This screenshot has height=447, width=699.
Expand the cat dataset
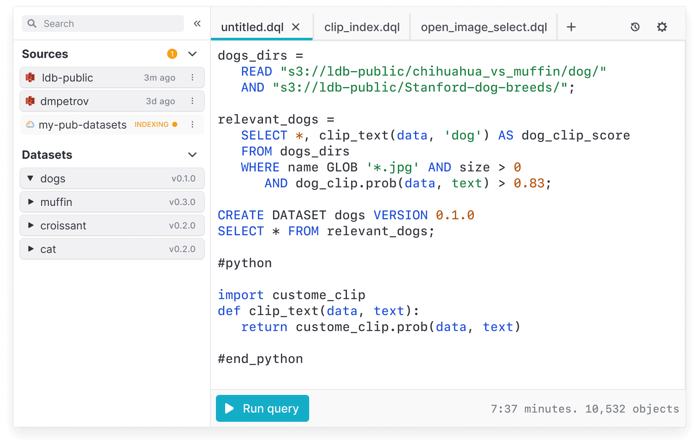tap(31, 249)
